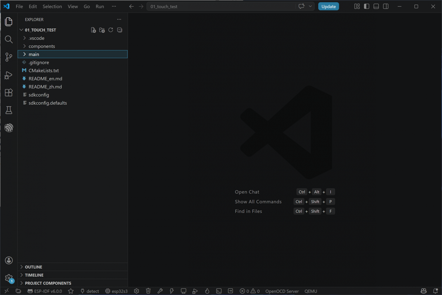Open the chat dropdown arrow in title bar
This screenshot has width=442, height=295.
pos(310,6)
